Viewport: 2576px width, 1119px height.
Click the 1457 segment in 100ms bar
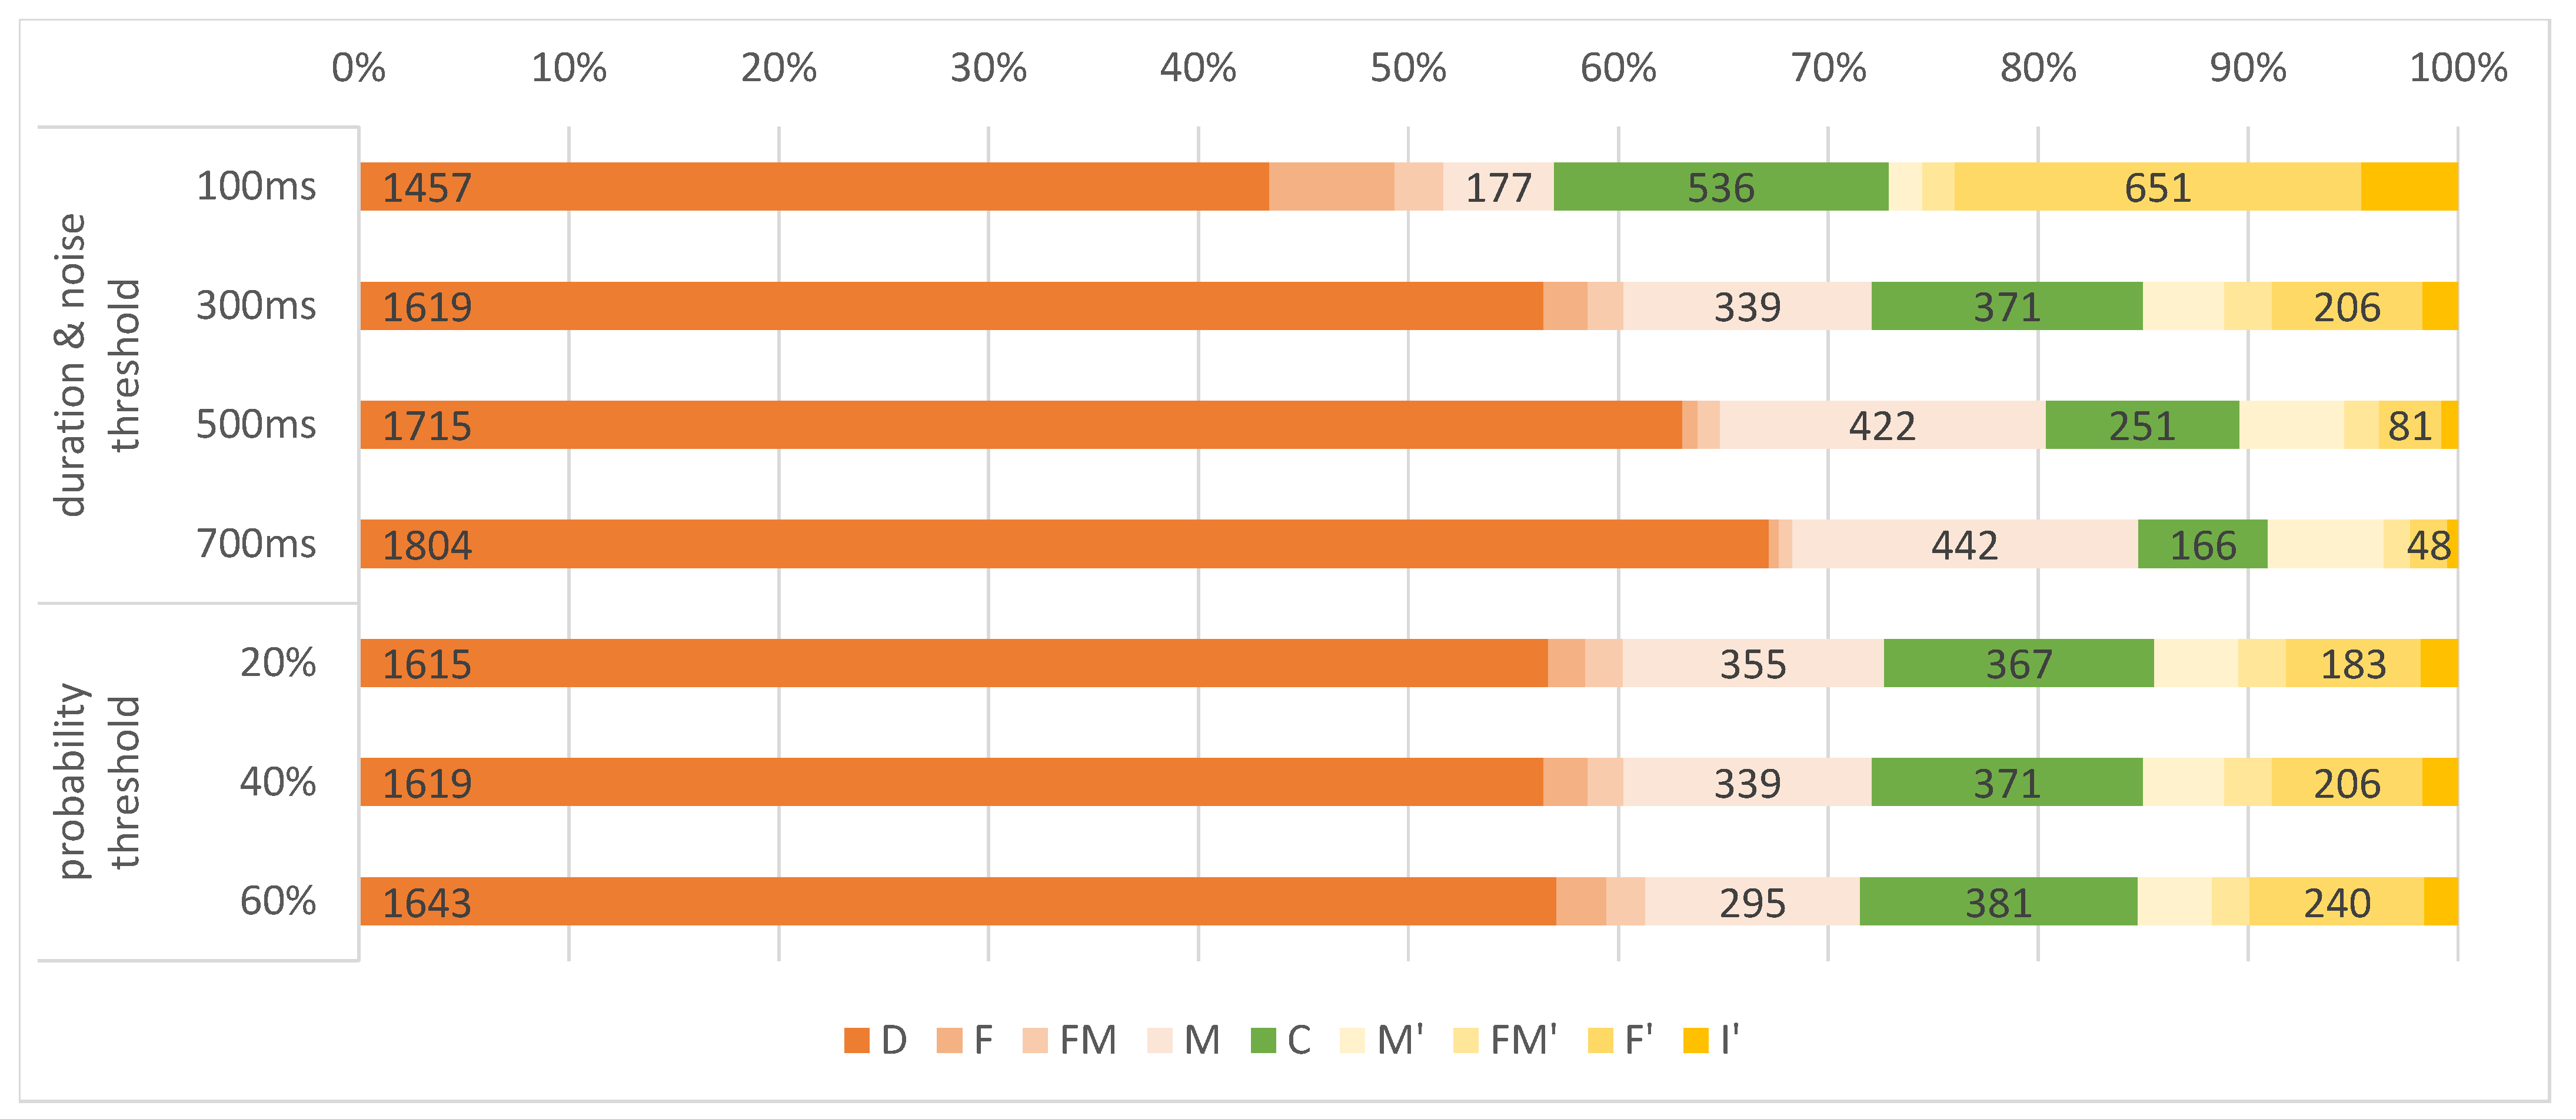(814, 187)
